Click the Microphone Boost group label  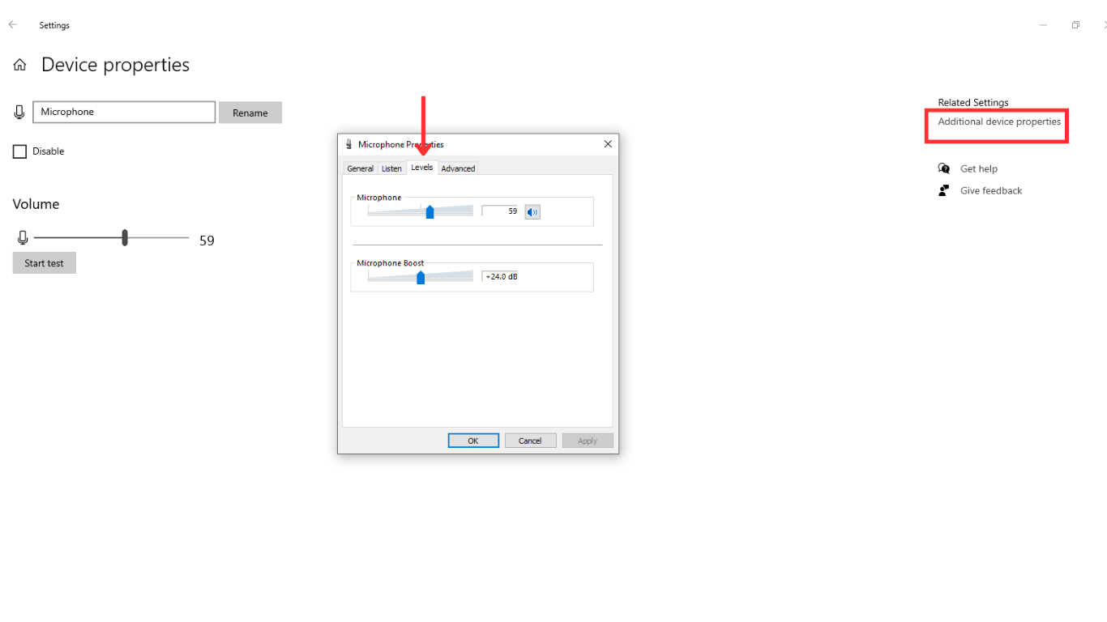point(391,263)
